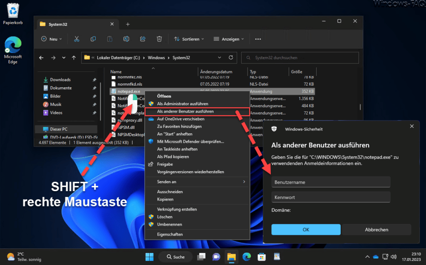Expand recent locations chevron beside forward arrow
426x265 pixels.
tap(64, 58)
